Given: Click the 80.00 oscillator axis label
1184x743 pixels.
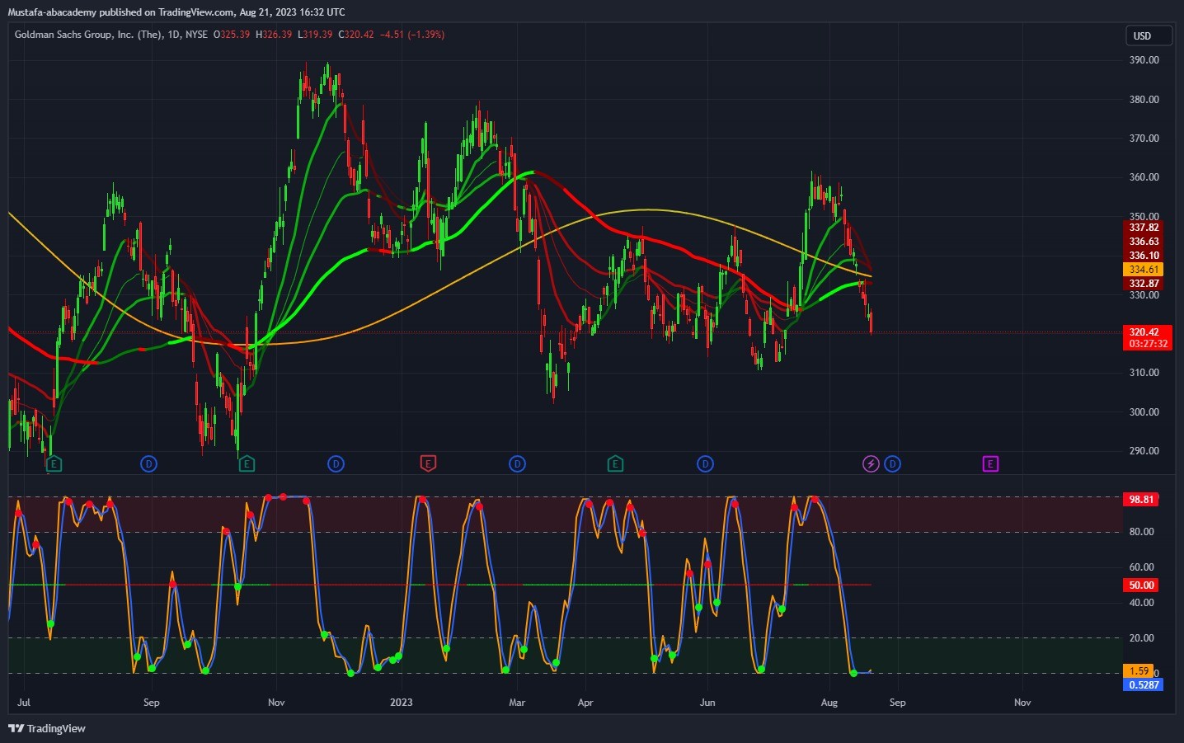Looking at the screenshot, I should (x=1142, y=532).
